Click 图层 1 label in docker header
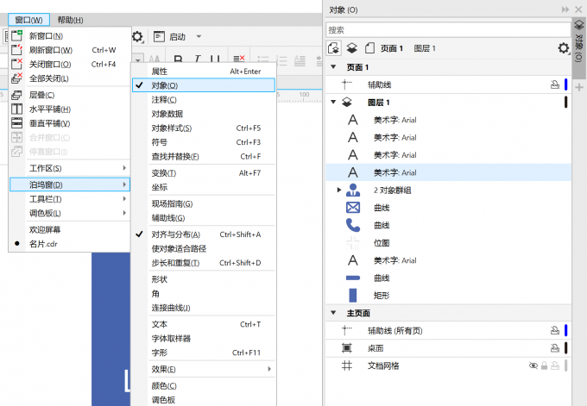 (425, 48)
